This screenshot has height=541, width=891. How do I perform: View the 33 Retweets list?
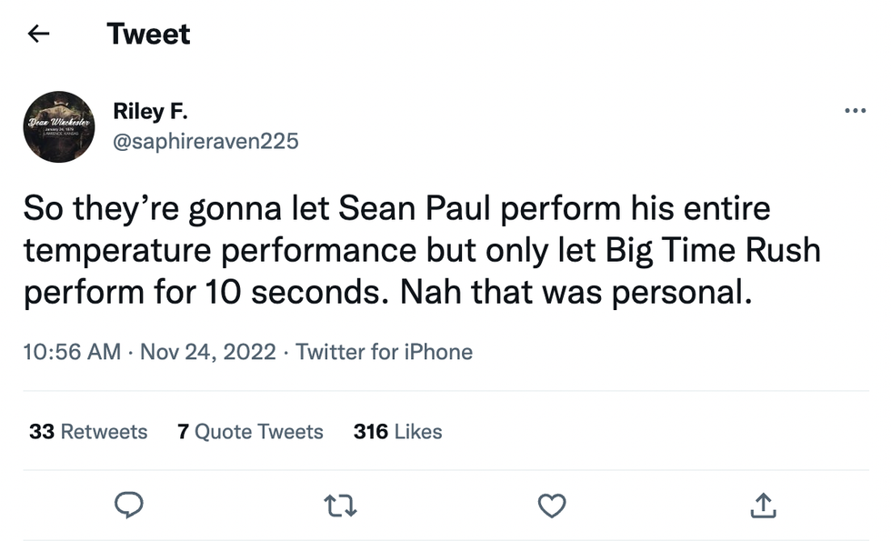click(x=88, y=431)
